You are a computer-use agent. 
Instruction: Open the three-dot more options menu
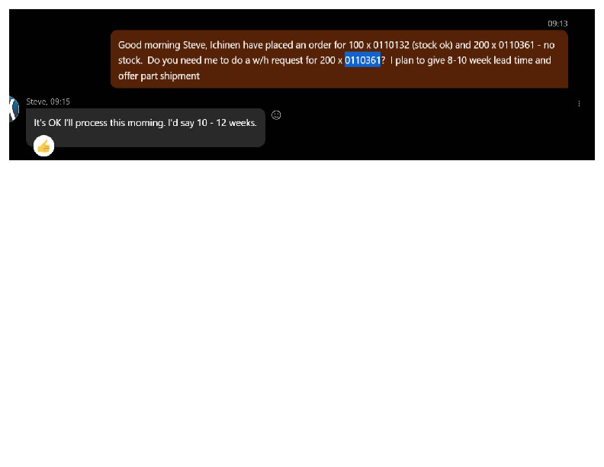(579, 104)
